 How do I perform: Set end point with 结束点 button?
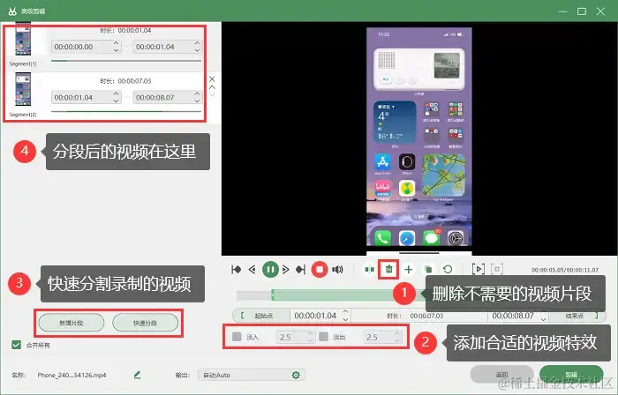coord(577,316)
